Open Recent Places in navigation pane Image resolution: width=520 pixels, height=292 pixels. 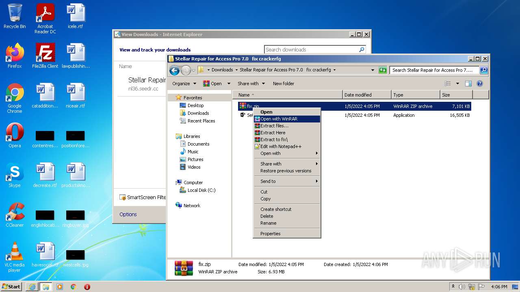click(x=197, y=121)
